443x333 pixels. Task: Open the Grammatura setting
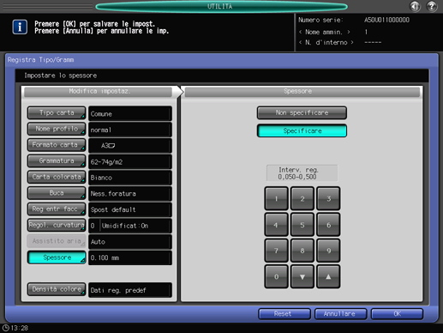pyautogui.click(x=57, y=160)
